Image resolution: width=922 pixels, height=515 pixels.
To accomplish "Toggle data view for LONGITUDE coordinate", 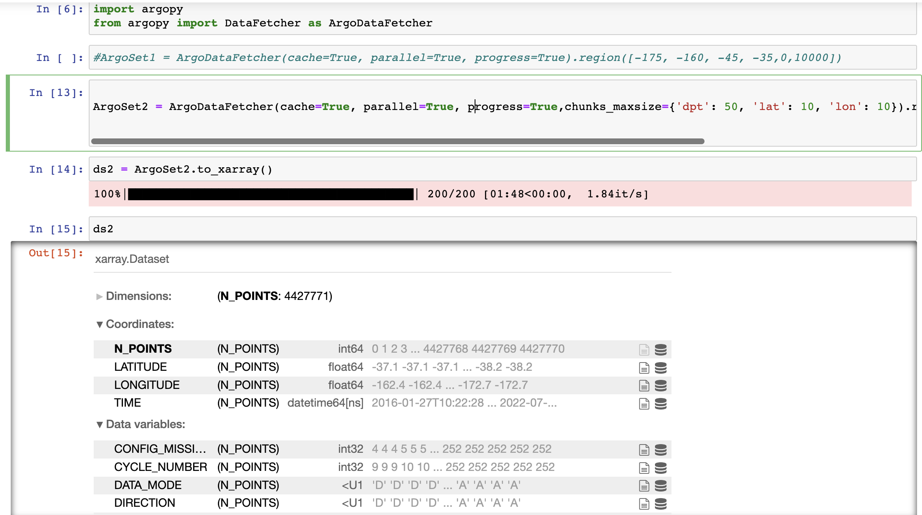I will (x=661, y=386).
